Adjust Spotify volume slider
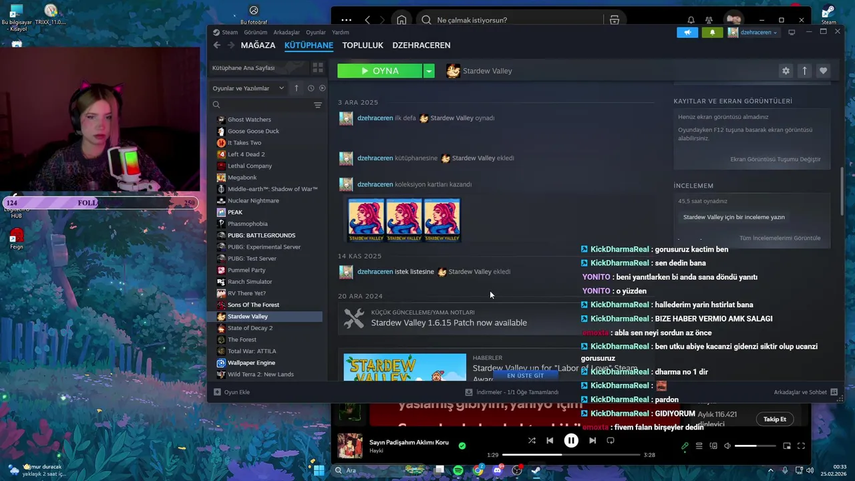The width and height of the screenshot is (855, 481). 755,446
